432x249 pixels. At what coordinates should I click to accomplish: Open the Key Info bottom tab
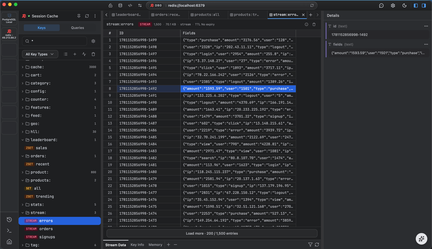click(137, 245)
